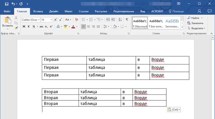The height and width of the screenshot is (119, 215).
Task: Open the account sharing icon
Action: coord(199,11)
